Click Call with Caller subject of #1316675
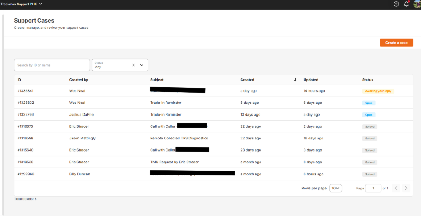421x216 pixels. (x=163, y=126)
